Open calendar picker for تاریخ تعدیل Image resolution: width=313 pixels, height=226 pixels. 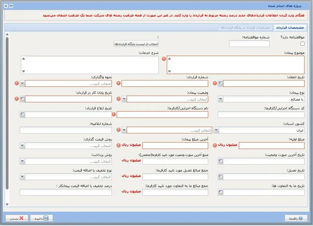221,177
